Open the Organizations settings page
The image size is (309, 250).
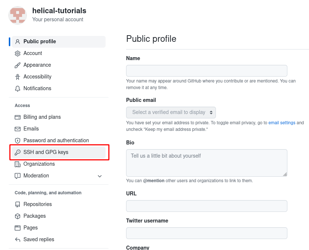(x=39, y=164)
